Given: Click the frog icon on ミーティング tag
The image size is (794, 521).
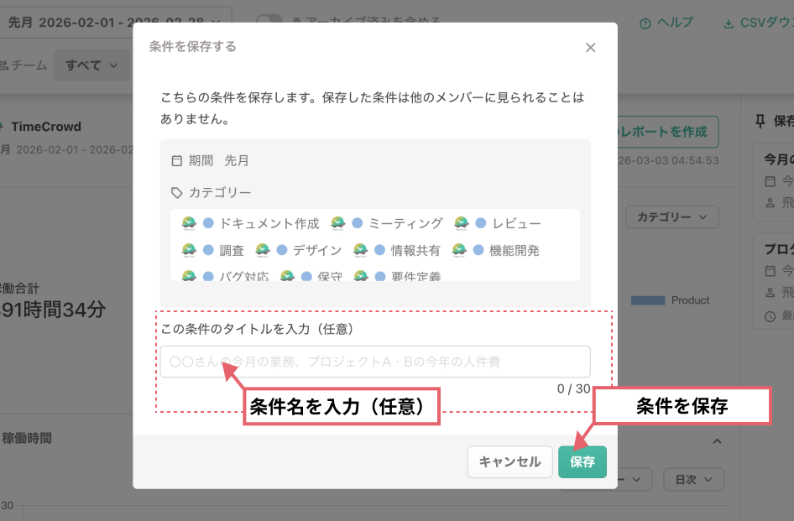Looking at the screenshot, I should (x=340, y=223).
